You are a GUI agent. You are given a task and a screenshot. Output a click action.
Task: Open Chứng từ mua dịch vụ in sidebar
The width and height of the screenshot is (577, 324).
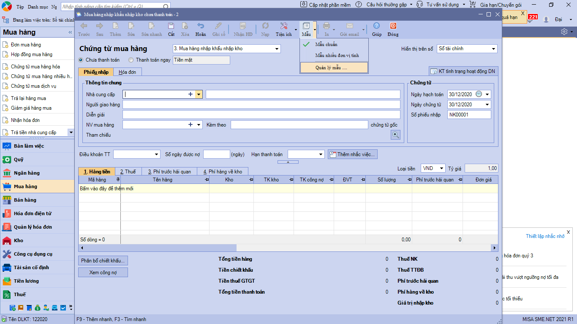coord(33,86)
